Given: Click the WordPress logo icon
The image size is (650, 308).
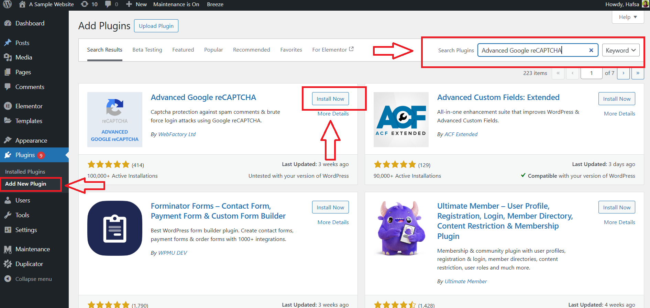Looking at the screenshot, I should coord(7,4).
